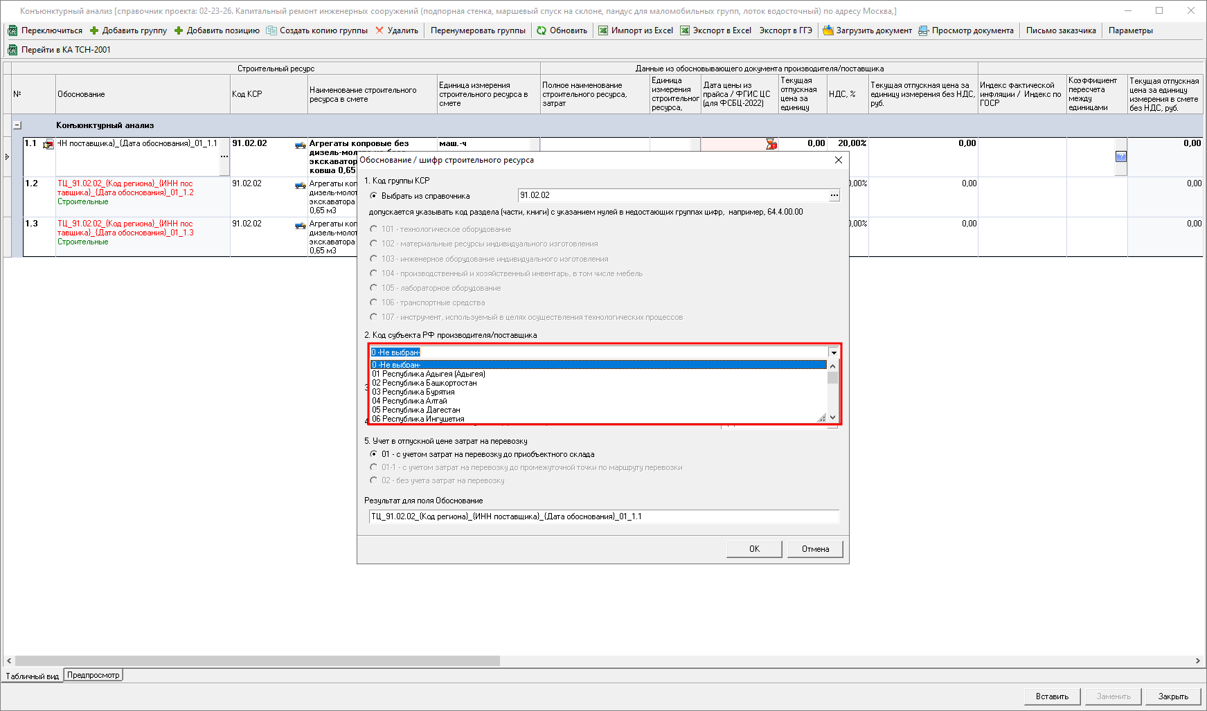Image resolution: width=1207 pixels, height=711 pixels.
Task: Click the horizontal scrollbar below the table
Action: (x=257, y=661)
